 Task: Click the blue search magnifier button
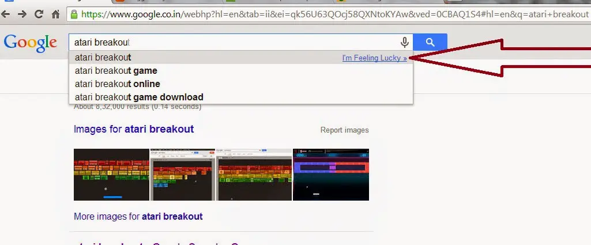[x=430, y=42]
